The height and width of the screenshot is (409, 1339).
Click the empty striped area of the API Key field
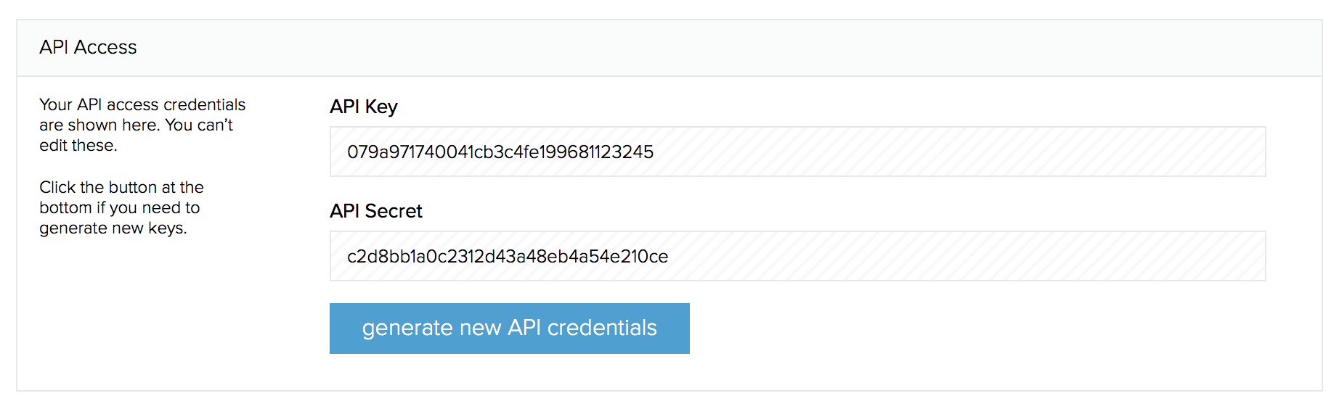click(x=959, y=152)
